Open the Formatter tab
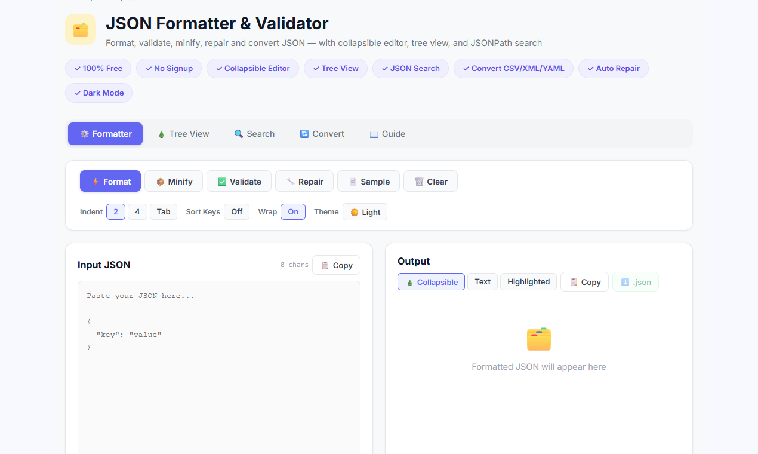 click(x=105, y=134)
